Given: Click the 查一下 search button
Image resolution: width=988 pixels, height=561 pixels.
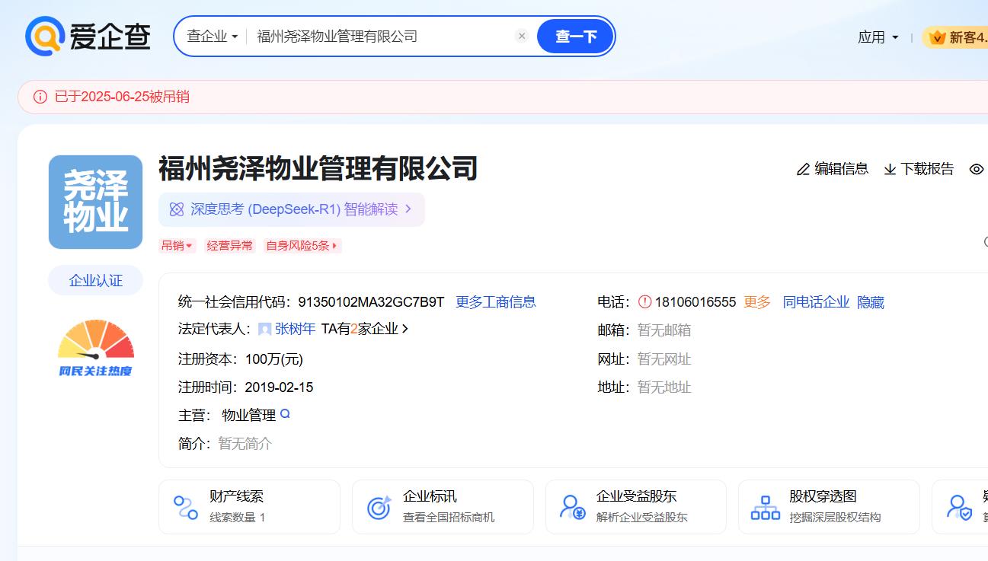Looking at the screenshot, I should pos(575,37).
